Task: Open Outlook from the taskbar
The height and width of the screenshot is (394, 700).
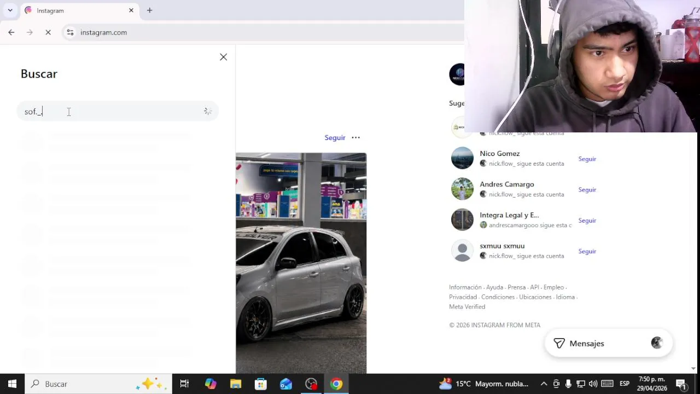Action: click(x=286, y=384)
